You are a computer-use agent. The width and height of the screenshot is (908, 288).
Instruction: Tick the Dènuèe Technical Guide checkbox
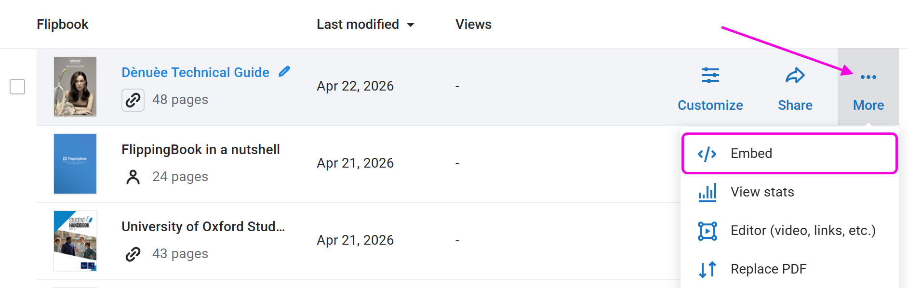coord(17,87)
